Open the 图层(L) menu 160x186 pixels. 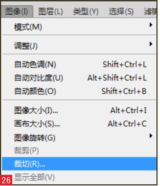[51, 12]
